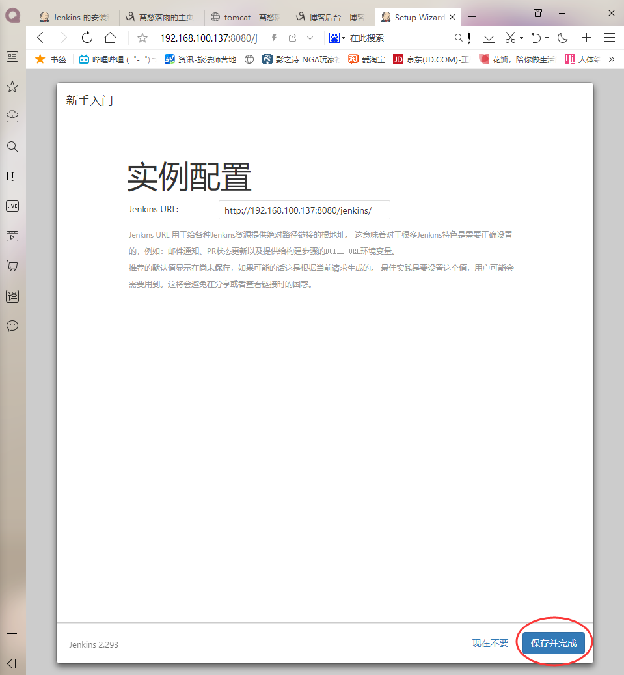Open the 影之诗 NGA玩家 bookmark
Image resolution: width=624 pixels, height=675 pixels.
tap(301, 59)
